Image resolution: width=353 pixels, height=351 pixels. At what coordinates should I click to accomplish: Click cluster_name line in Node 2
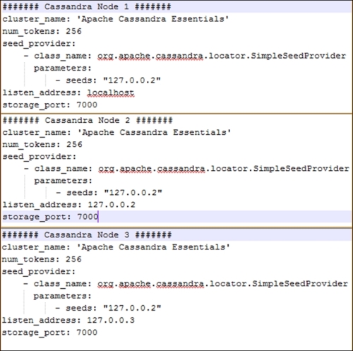pos(116,132)
